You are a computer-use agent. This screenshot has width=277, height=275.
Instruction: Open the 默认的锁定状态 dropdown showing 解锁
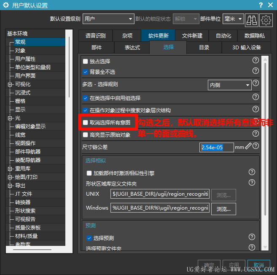pyautogui.click(x=186, y=19)
